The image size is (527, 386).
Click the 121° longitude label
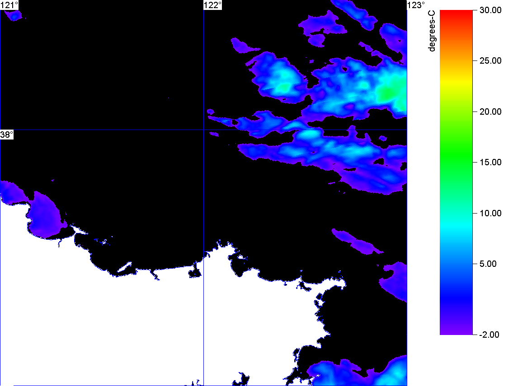click(9, 5)
